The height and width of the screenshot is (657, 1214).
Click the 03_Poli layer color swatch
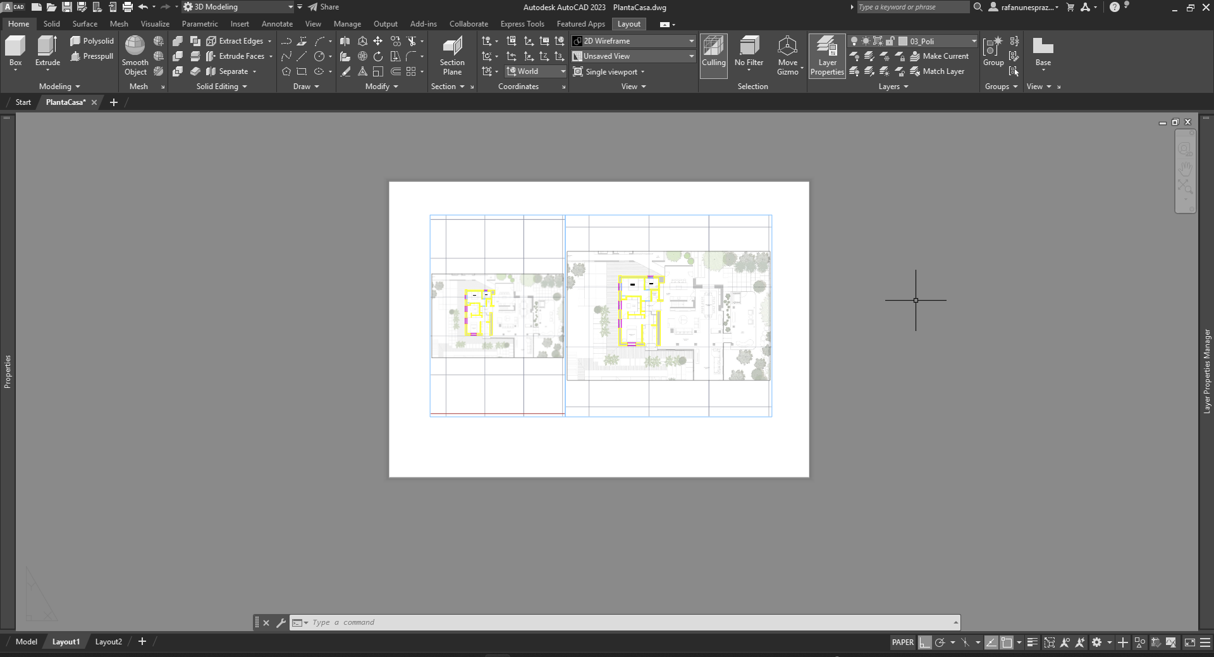(x=903, y=41)
